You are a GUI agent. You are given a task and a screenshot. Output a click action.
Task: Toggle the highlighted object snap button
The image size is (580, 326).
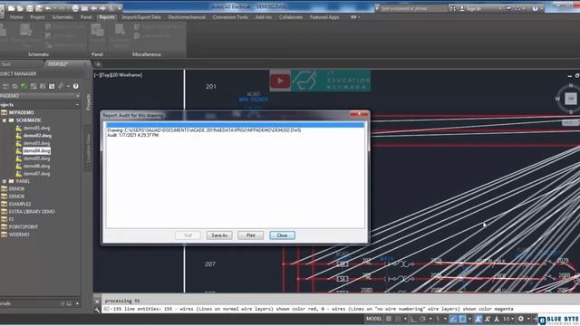coord(462,319)
